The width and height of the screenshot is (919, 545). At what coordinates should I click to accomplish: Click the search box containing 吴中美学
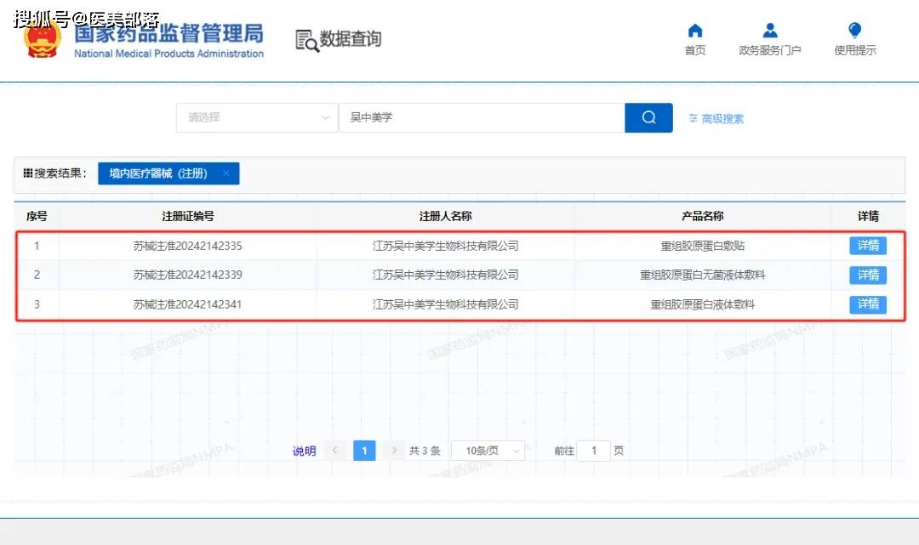click(482, 117)
